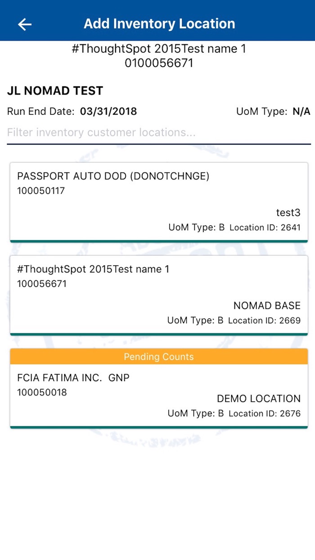Tap the back arrow in the header
This screenshot has height=560, width=315.
[x=24, y=24]
